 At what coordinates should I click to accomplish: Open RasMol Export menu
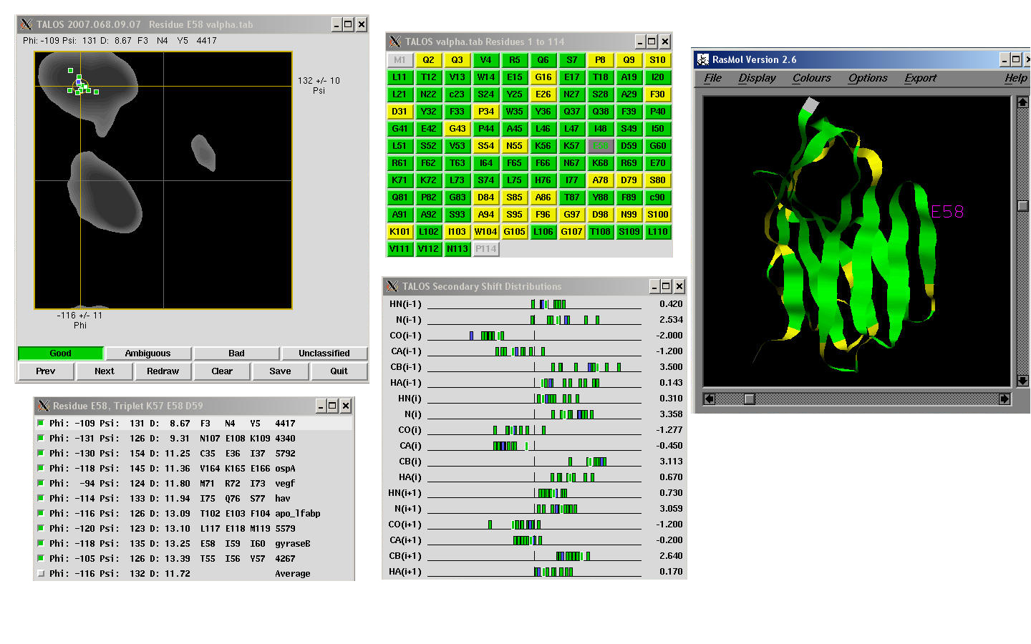(x=921, y=78)
